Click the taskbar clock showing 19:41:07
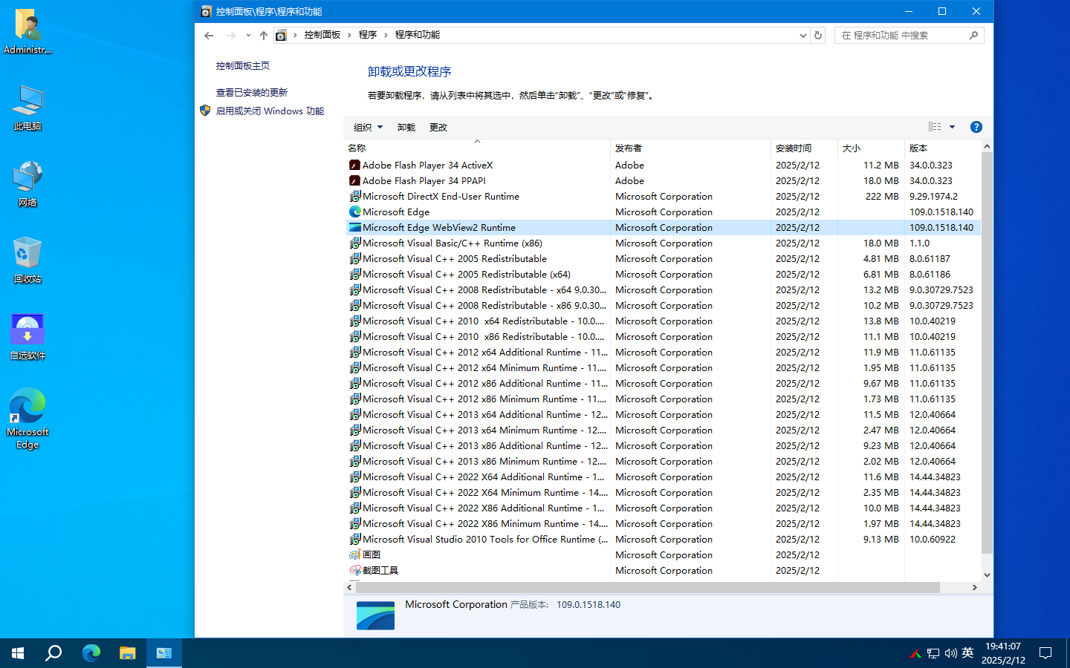 1003,653
